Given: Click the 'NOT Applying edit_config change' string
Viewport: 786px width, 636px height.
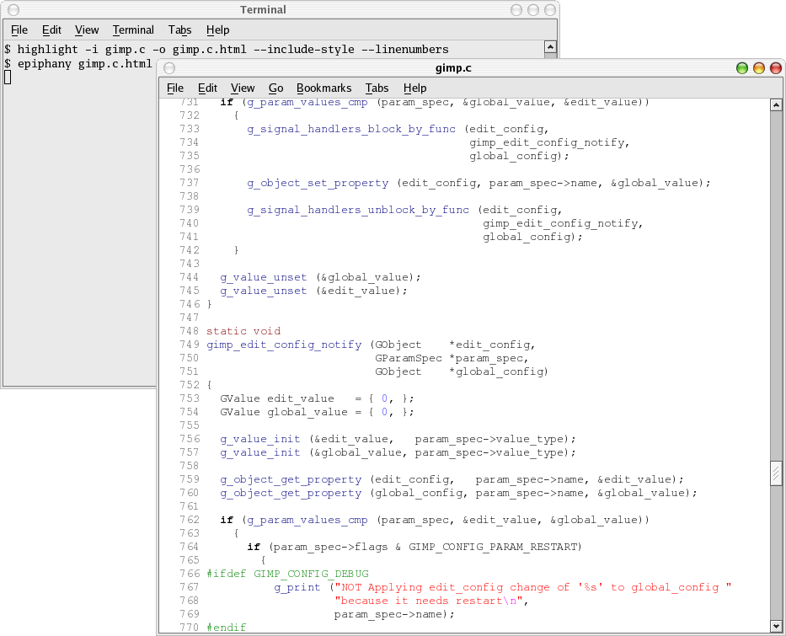Looking at the screenshot, I should point(533,587).
